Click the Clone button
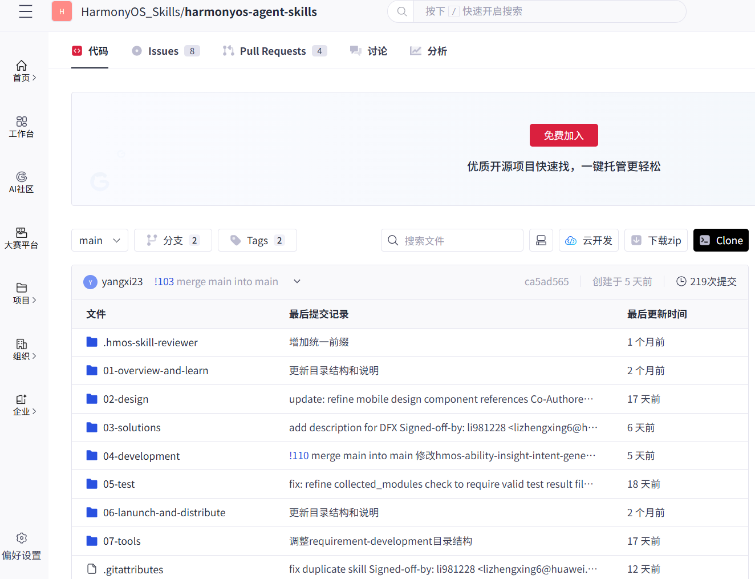The width and height of the screenshot is (755, 579). pyautogui.click(x=721, y=240)
